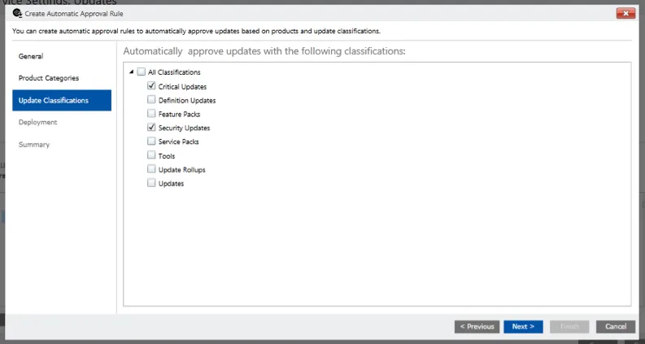Viewport: 645px width, 344px height.
Task: Click the Next button
Action: coord(523,327)
